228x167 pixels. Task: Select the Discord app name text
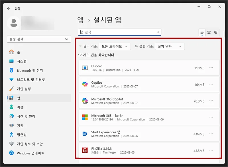[97, 66]
